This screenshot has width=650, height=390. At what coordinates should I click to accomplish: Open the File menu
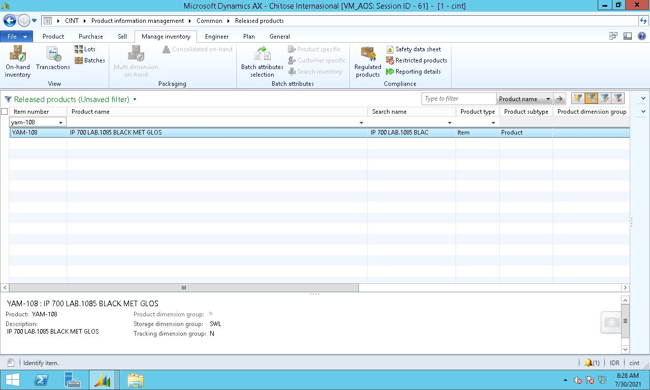(16, 37)
